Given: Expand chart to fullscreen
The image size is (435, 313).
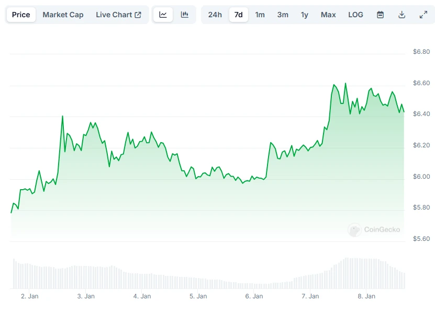Looking at the screenshot, I should (423, 15).
